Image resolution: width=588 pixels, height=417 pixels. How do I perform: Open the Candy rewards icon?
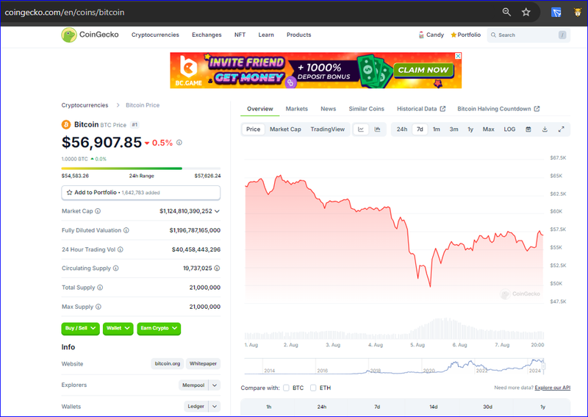[x=421, y=35]
